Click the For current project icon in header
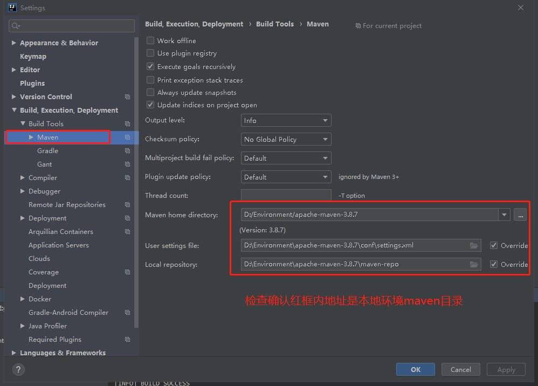Screen dimensions: 538x386 (358, 26)
